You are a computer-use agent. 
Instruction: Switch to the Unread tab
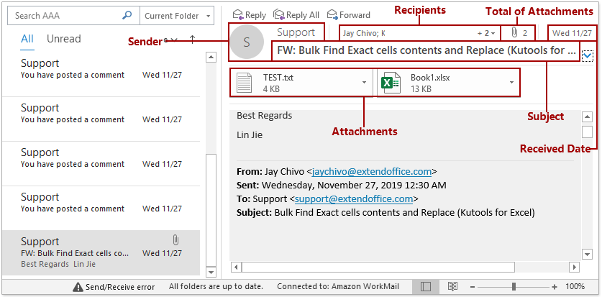click(64, 39)
